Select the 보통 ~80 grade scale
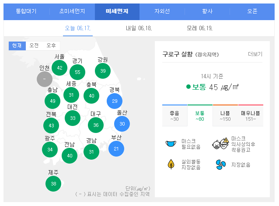This screenshot has height=206, width=279. coord(200,116)
